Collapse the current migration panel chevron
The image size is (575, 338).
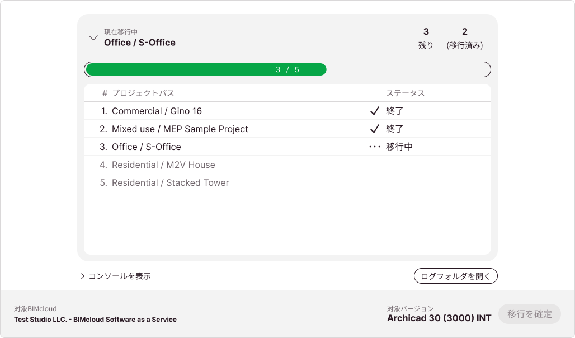tap(93, 38)
